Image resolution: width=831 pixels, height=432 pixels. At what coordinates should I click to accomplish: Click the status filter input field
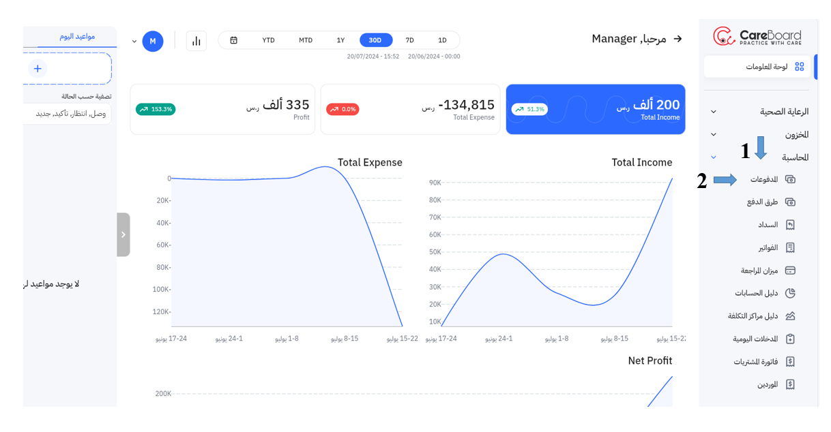click(x=67, y=113)
